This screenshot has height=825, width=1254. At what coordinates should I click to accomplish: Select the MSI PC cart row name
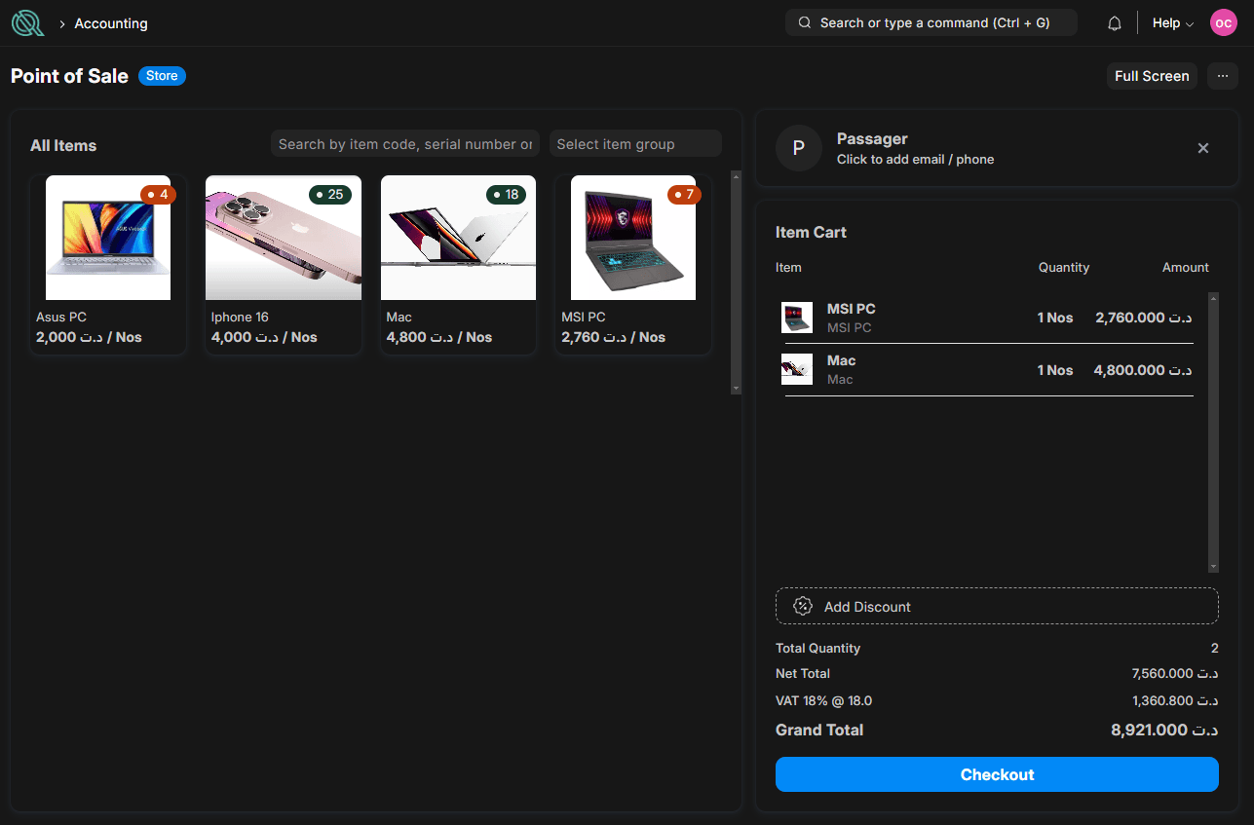(851, 309)
